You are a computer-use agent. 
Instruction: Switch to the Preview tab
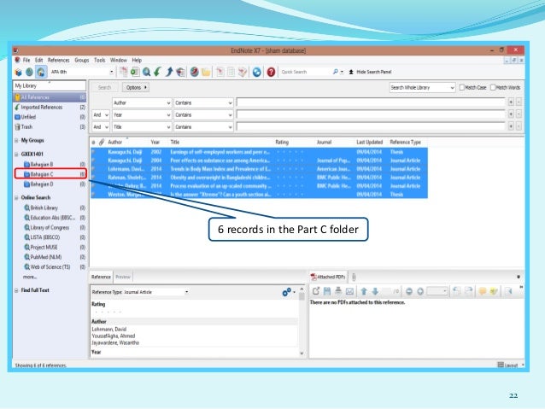(123, 277)
